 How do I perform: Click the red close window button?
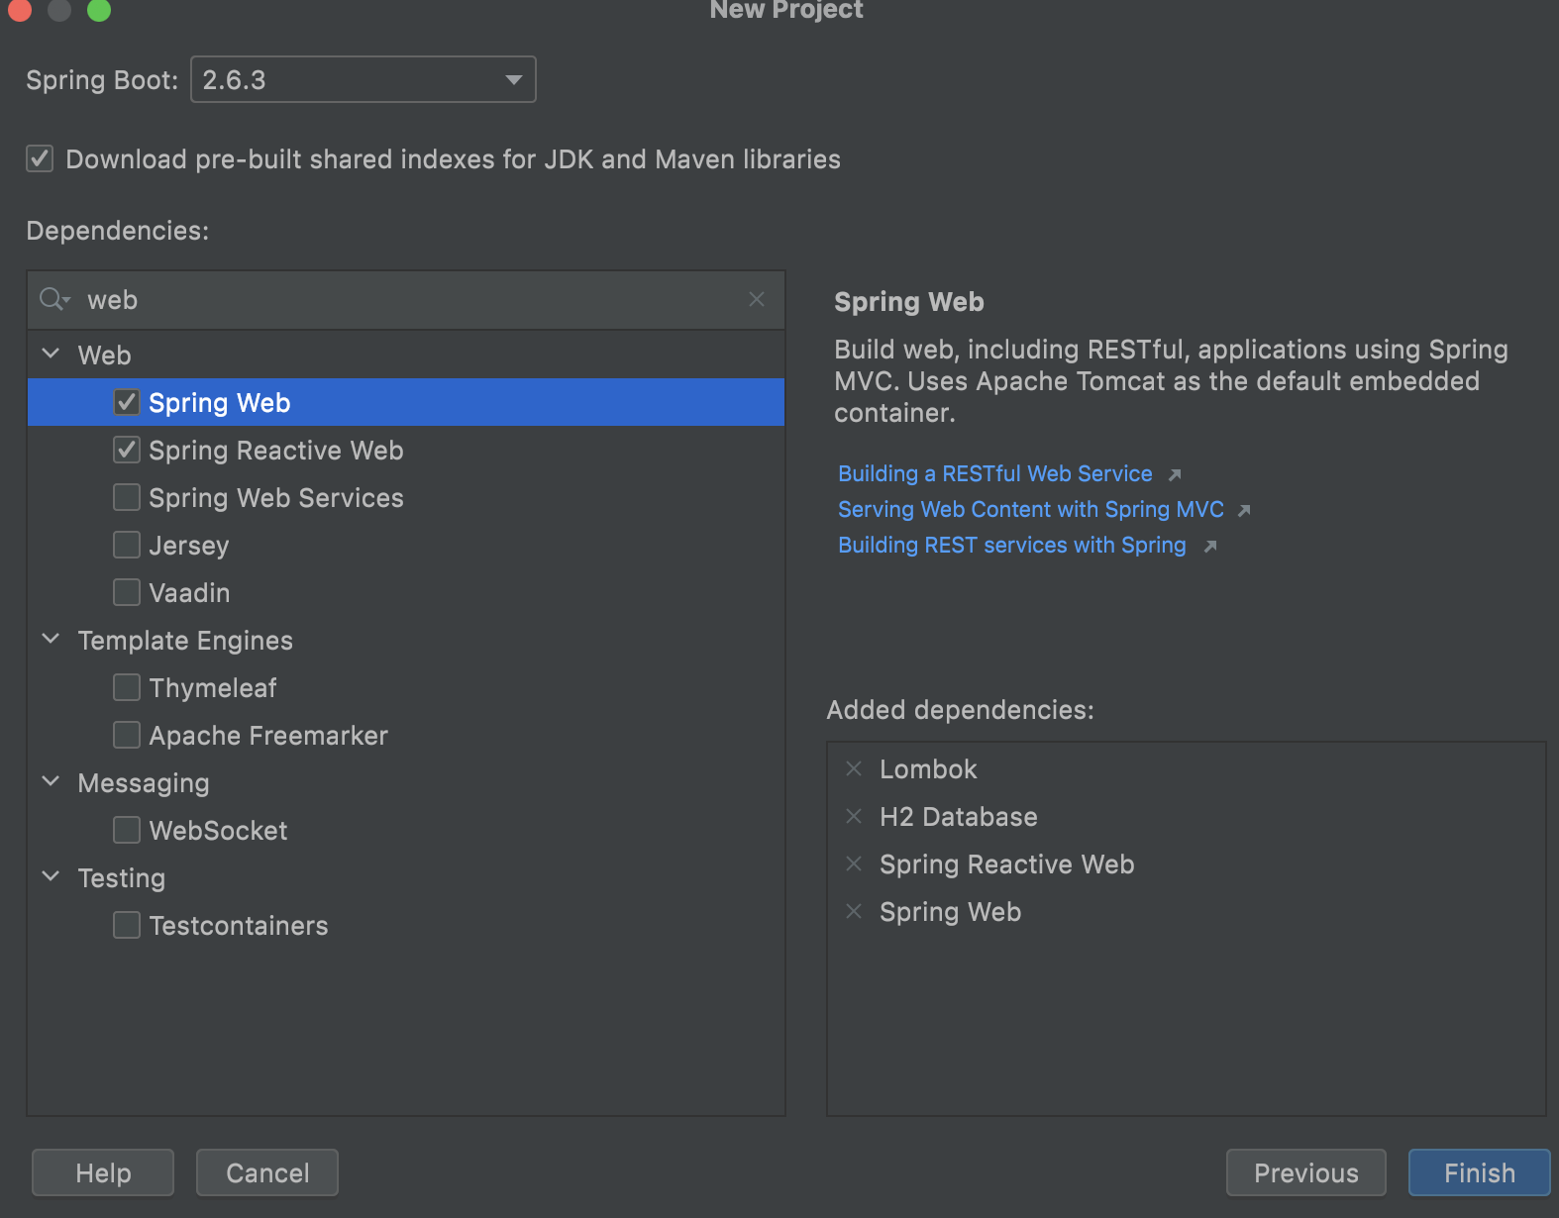(x=20, y=10)
